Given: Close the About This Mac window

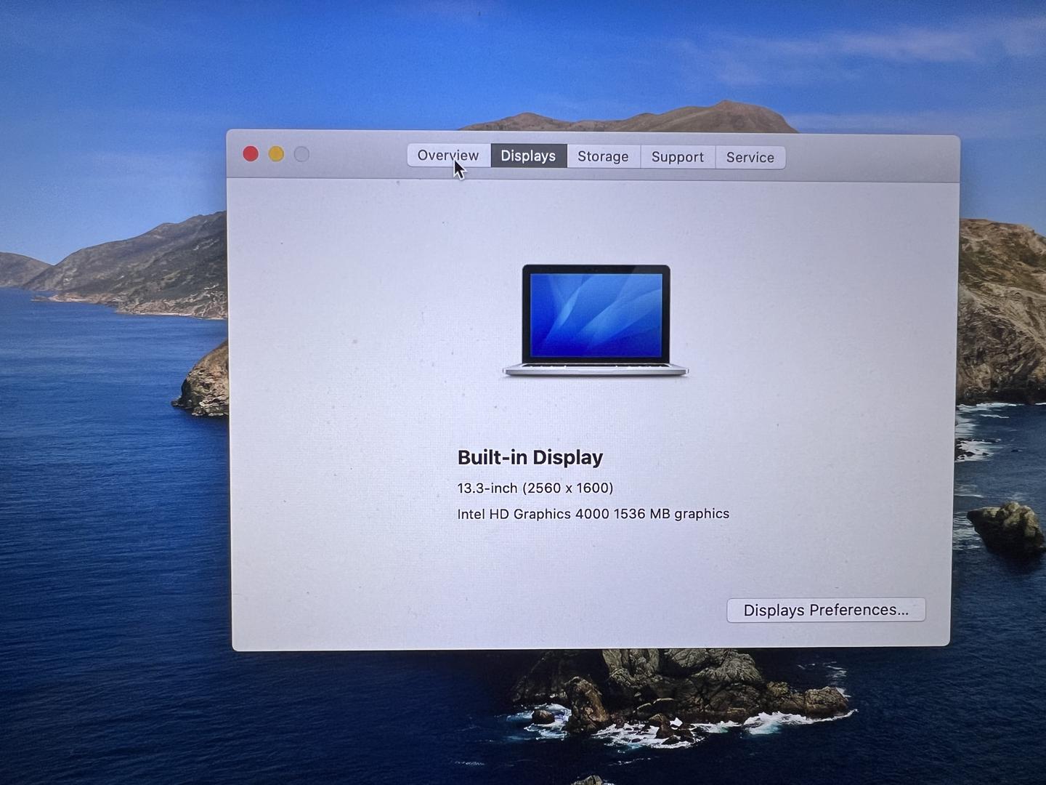Looking at the screenshot, I should click(251, 154).
